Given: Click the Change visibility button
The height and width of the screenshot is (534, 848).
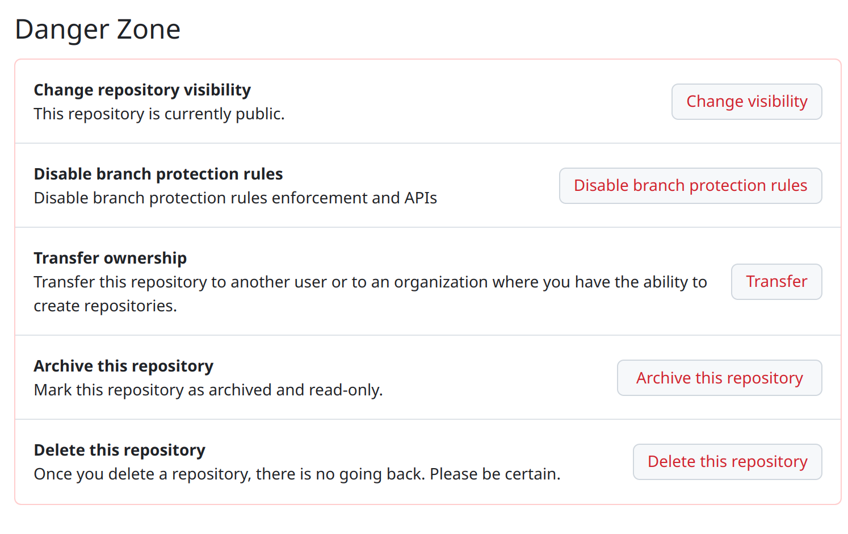Looking at the screenshot, I should (x=746, y=102).
